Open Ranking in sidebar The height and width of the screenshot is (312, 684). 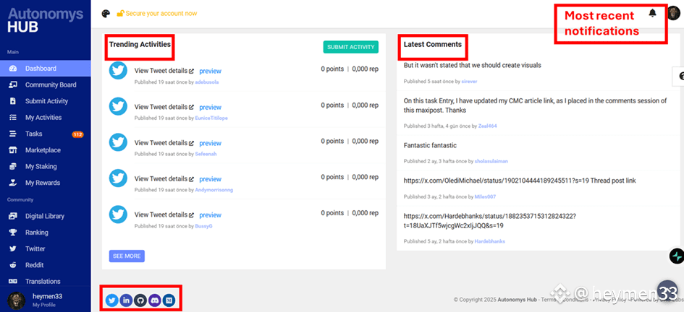tap(46, 233)
